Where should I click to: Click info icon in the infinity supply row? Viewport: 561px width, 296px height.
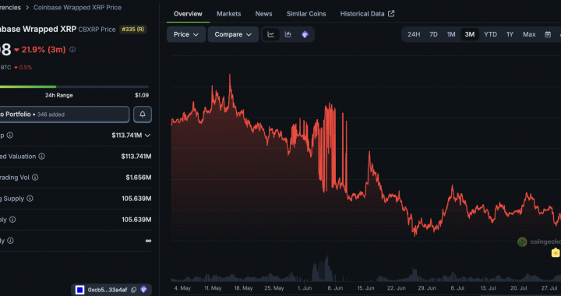(x=10, y=241)
